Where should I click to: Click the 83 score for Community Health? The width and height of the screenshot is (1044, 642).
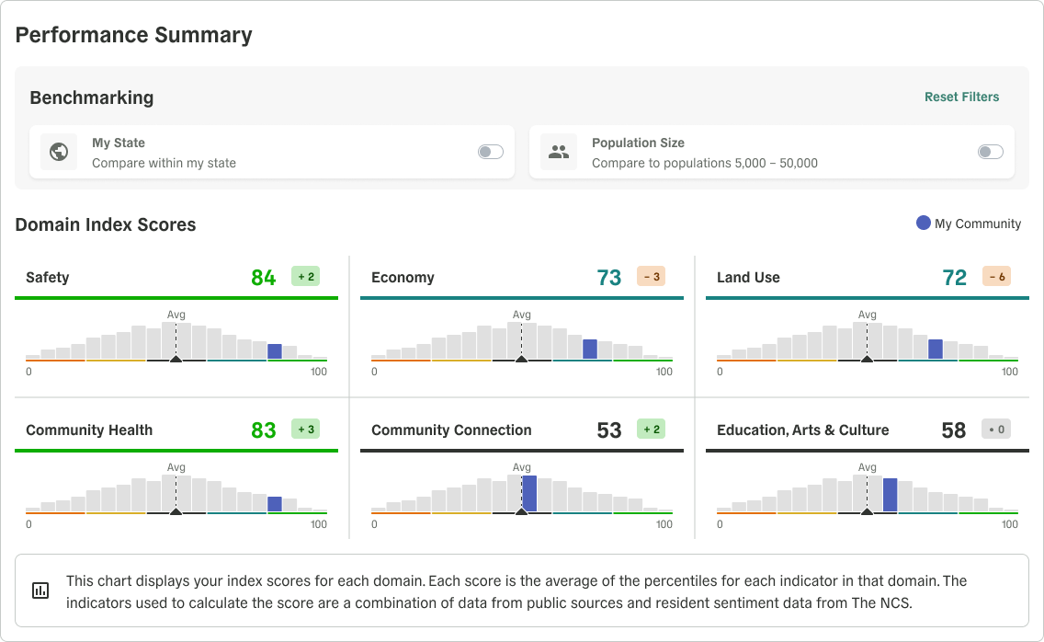[262, 429]
